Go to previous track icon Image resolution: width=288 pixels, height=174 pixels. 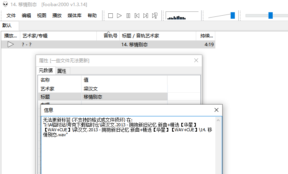click(x=137, y=16)
